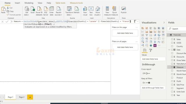Open the More visuals dropdown

tap(97, 11)
